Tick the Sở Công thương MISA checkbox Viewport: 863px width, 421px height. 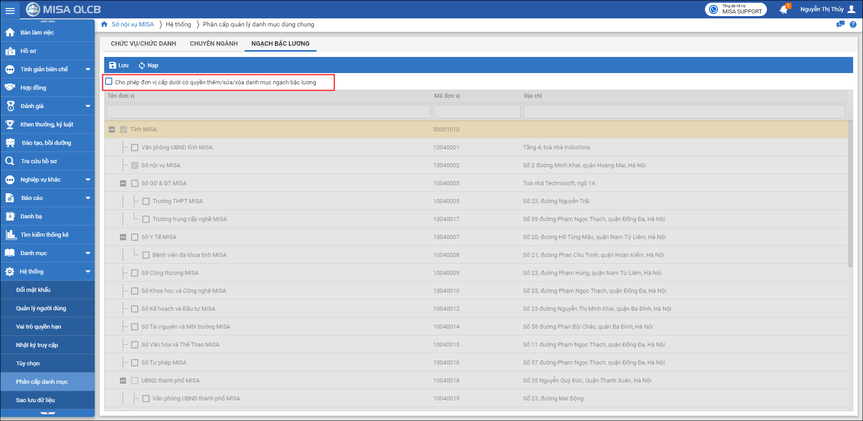[x=135, y=273]
